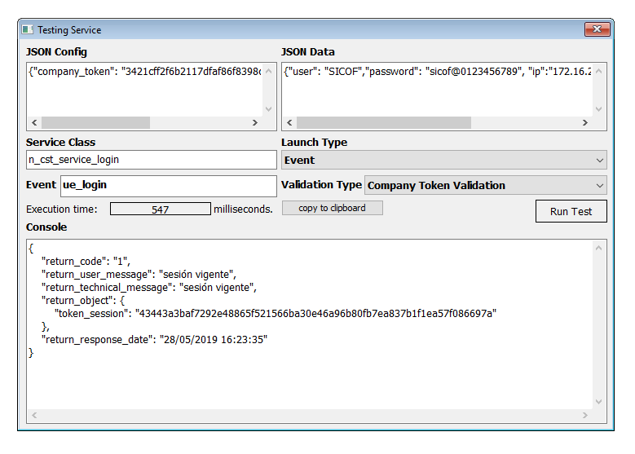The image size is (635, 454).
Task: Focus the Event name text field
Action: [x=168, y=185]
